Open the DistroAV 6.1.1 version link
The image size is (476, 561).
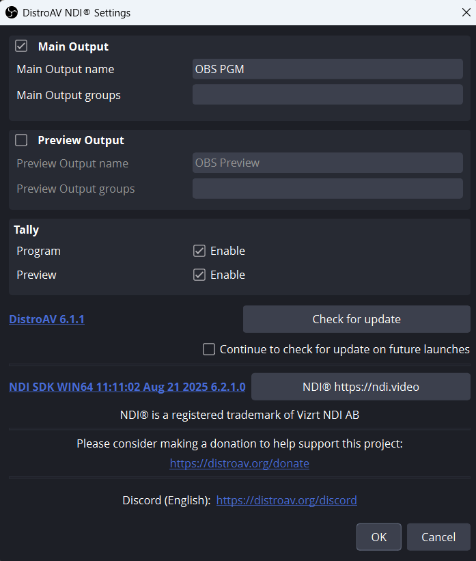pyautogui.click(x=47, y=319)
